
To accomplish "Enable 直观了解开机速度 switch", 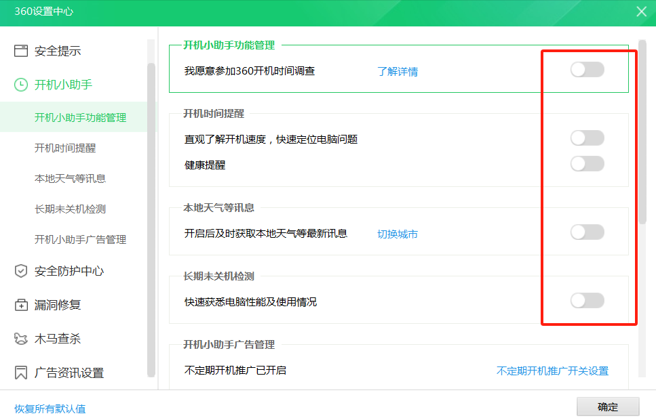I will pyautogui.click(x=587, y=138).
